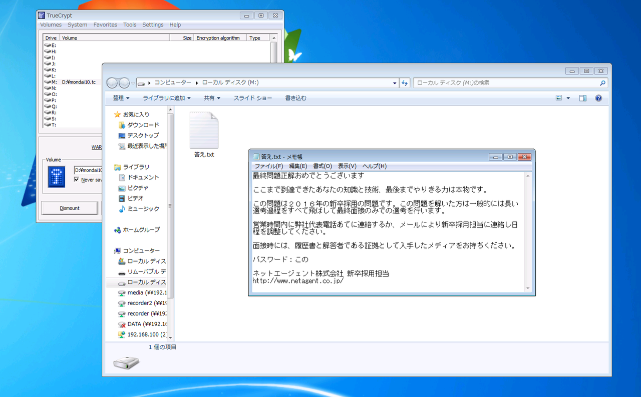Click the search magnifier icon in Explorer
The height and width of the screenshot is (397, 641).
602,83
